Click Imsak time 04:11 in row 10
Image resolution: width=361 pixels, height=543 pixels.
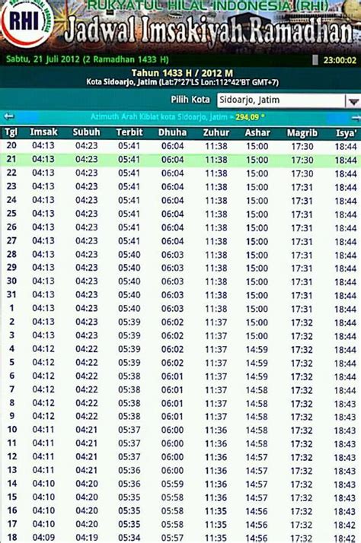point(43,430)
